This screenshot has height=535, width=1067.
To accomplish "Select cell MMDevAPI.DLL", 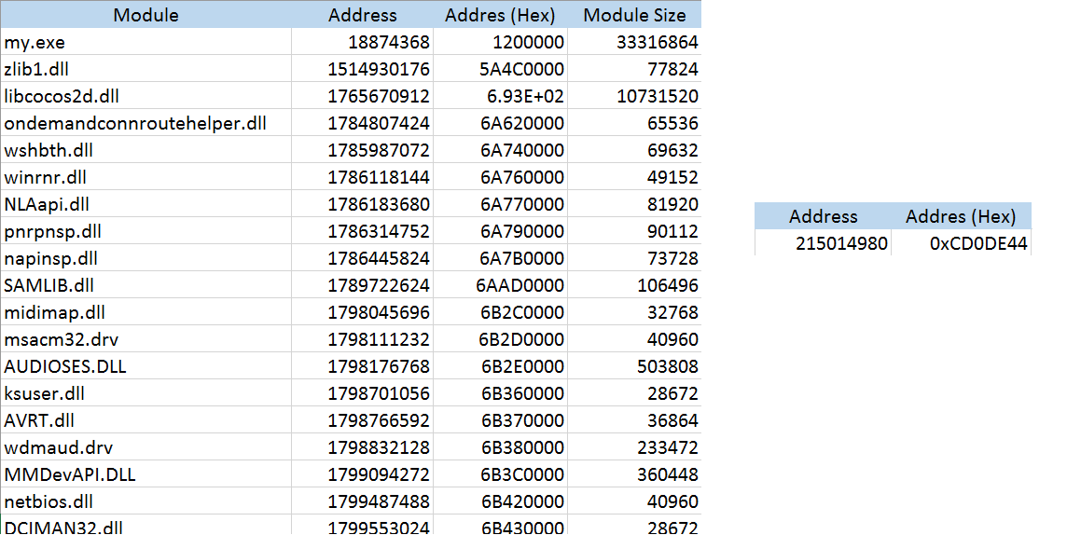I will [145, 474].
